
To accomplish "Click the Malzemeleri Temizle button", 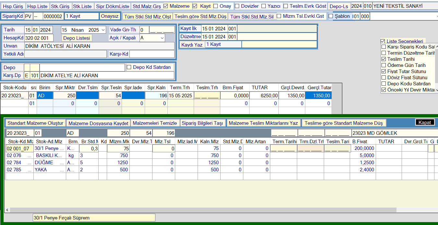I will pyautogui.click(x=155, y=123).
